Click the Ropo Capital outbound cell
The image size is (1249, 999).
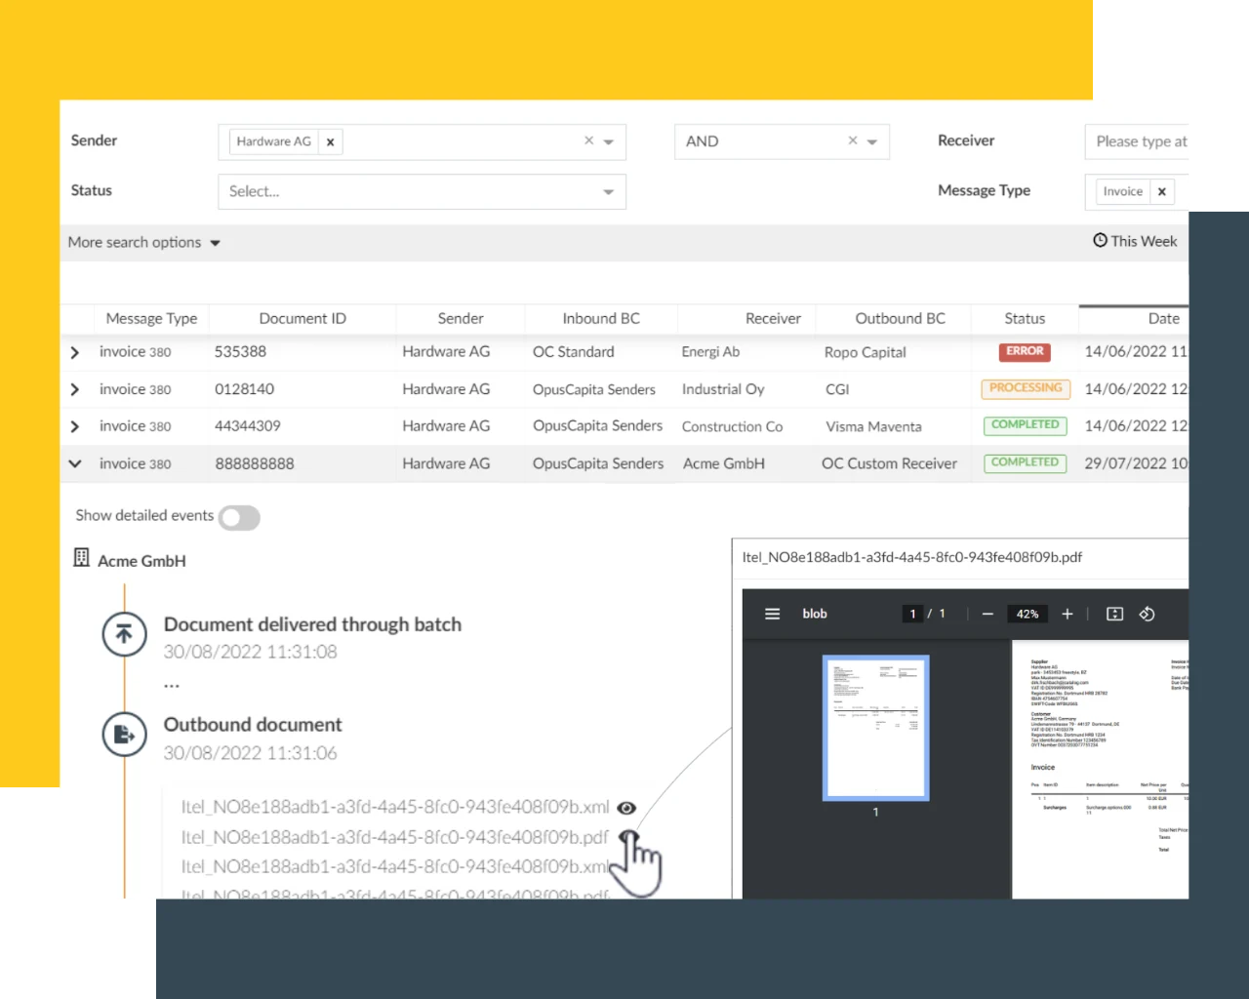click(865, 352)
